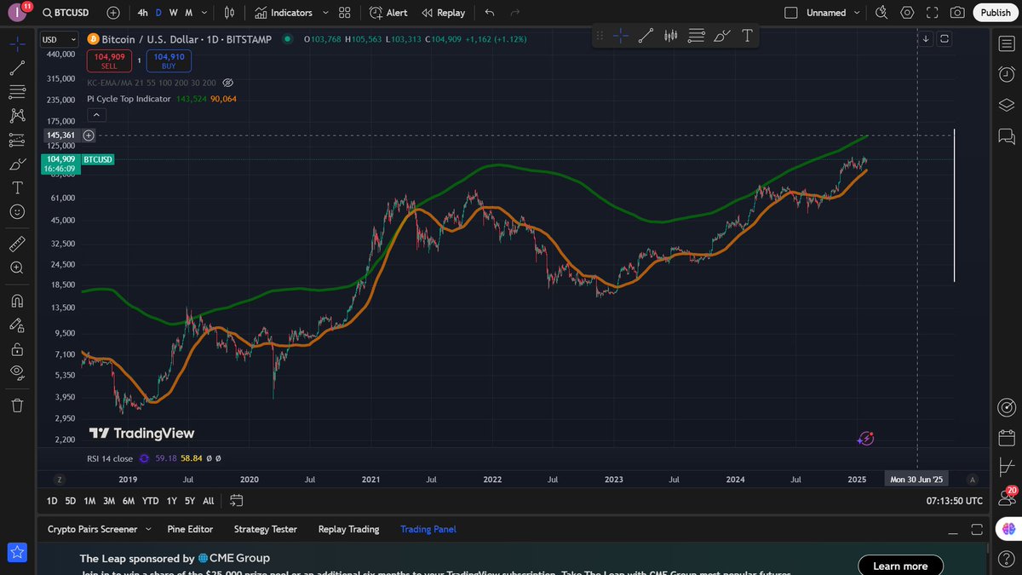Select the 4h interval
Screen dimensions: 1022x575
pos(143,13)
